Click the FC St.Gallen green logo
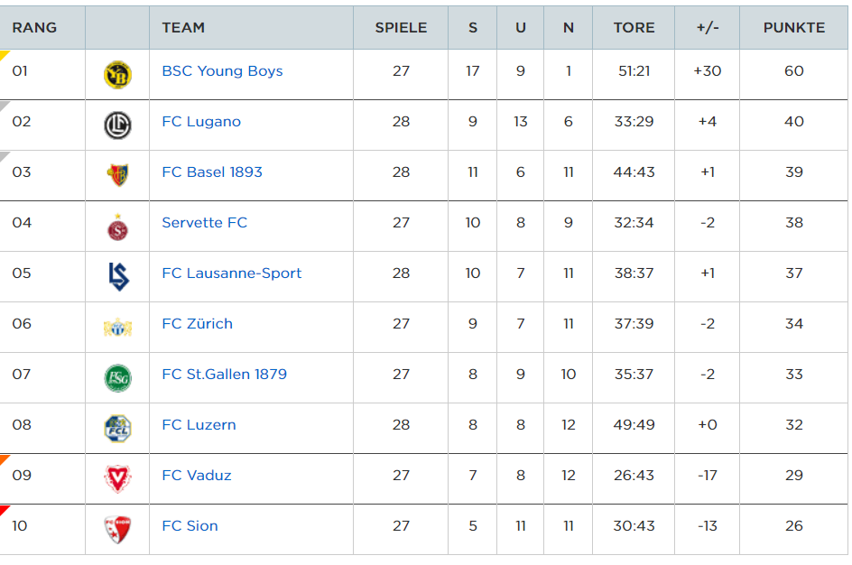This screenshot has width=852, height=565. point(117,377)
